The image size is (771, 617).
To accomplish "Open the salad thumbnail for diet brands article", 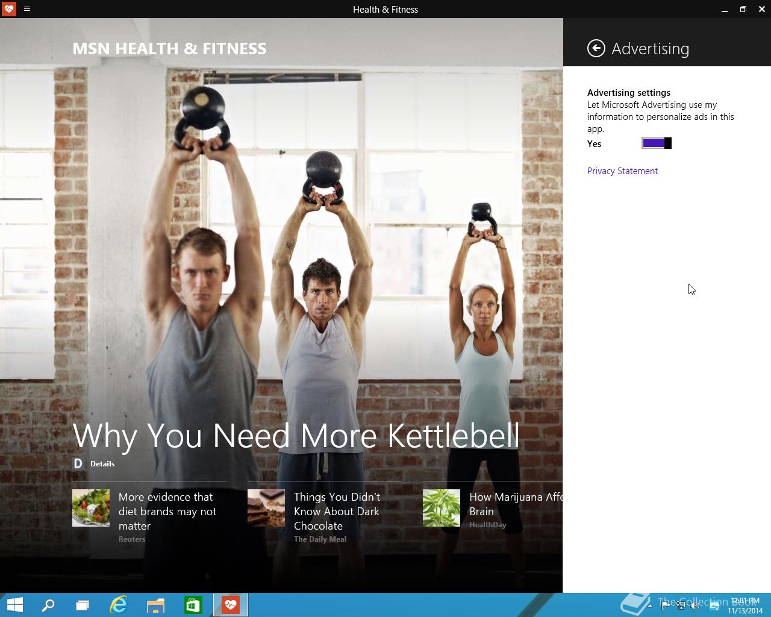I will 91,508.
